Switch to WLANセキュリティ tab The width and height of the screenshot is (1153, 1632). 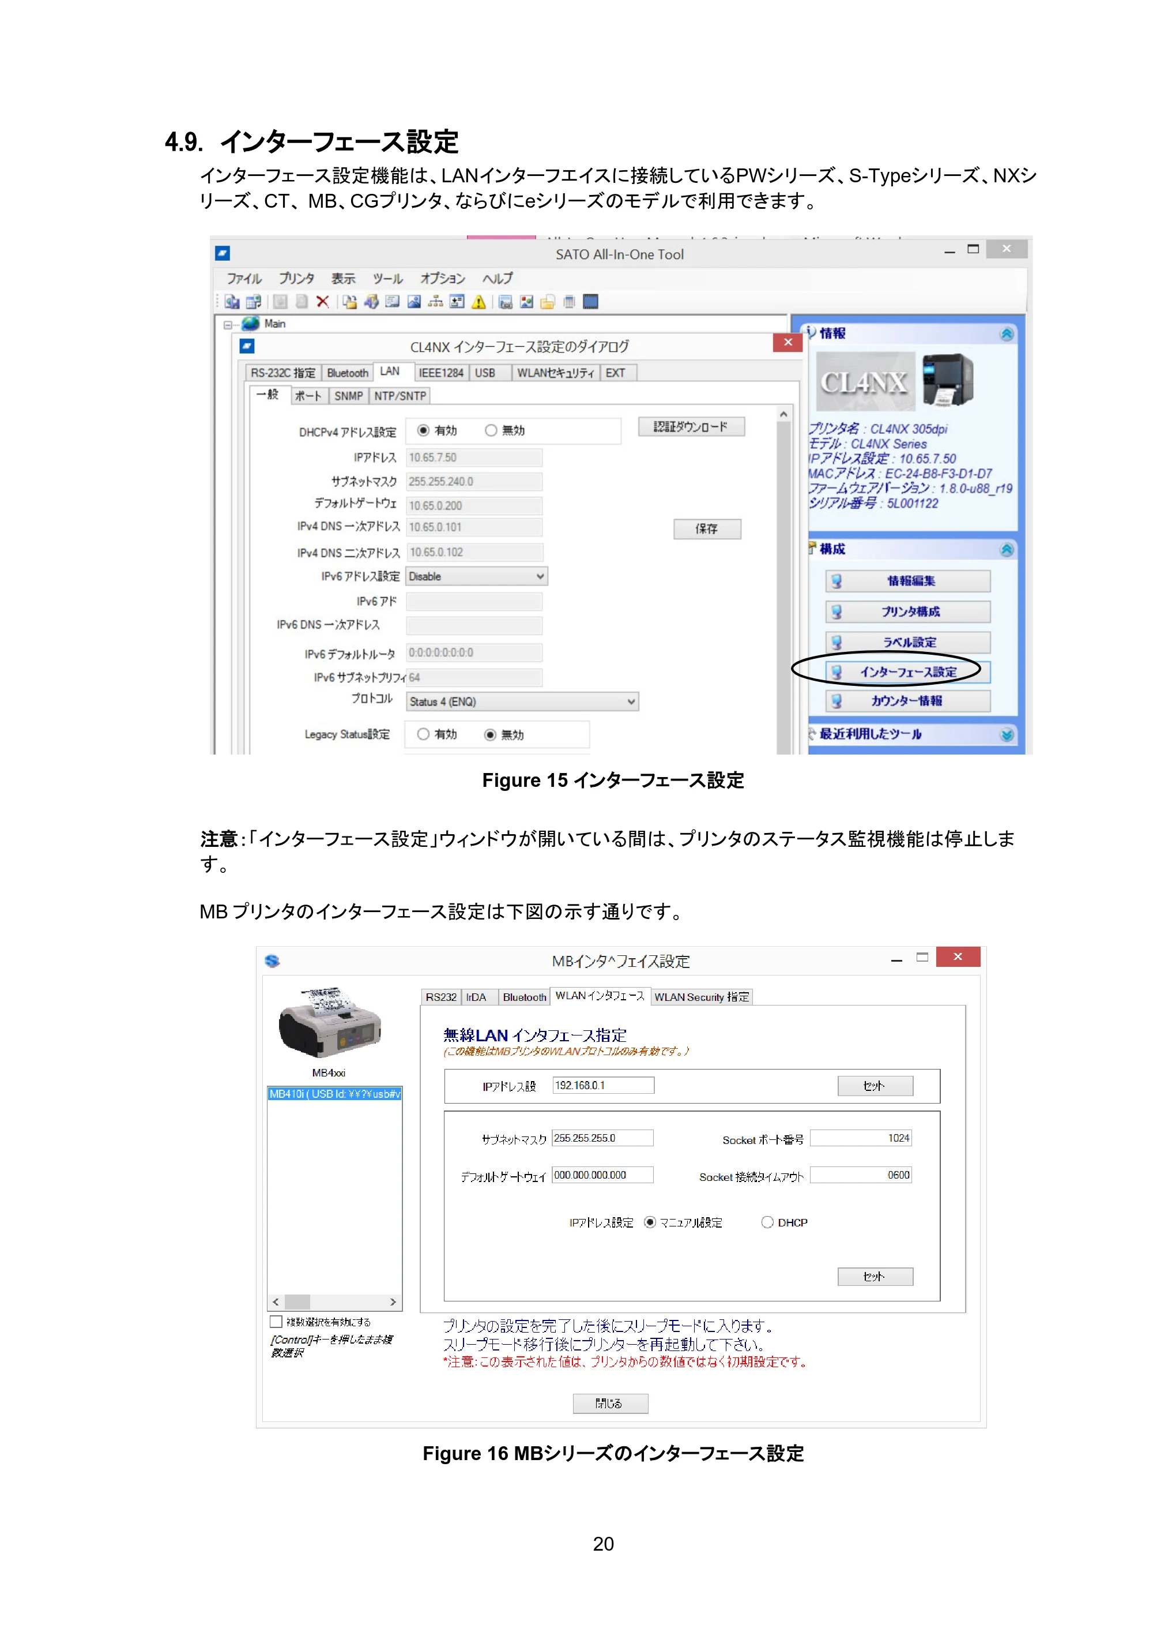click(555, 373)
